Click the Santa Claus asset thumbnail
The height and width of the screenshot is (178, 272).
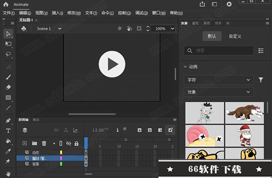[244, 136]
